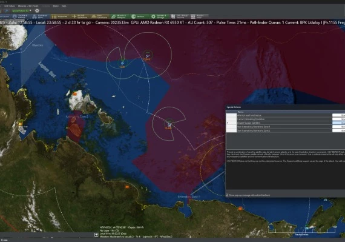The height and width of the screenshot is (242, 345).
Task: Open Aircraft Operations from the toolbar
Action: tap(80, 16)
